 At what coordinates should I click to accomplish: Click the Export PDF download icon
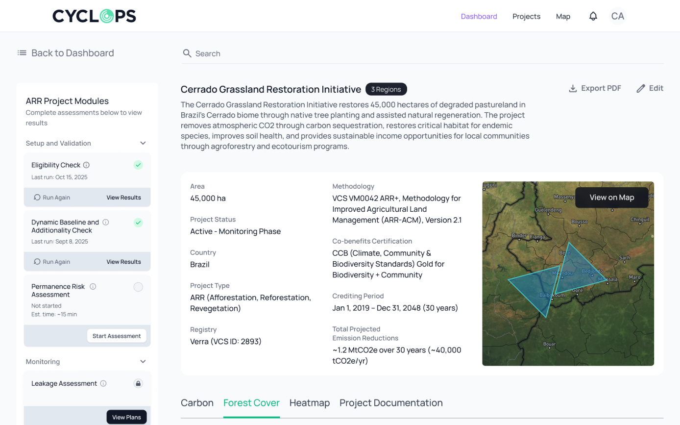tap(572, 88)
